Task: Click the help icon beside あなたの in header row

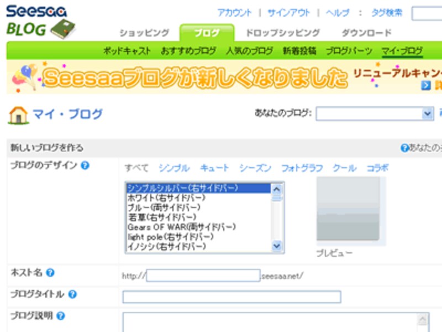Action: [x=404, y=148]
